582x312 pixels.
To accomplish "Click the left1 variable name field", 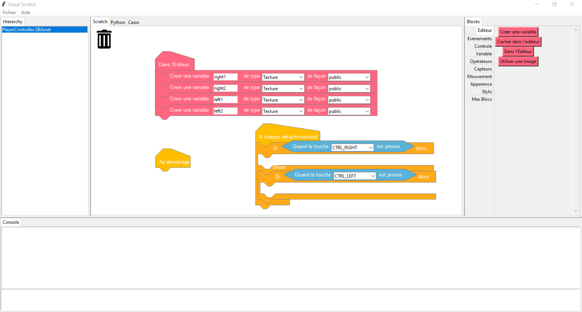I will coord(225,100).
